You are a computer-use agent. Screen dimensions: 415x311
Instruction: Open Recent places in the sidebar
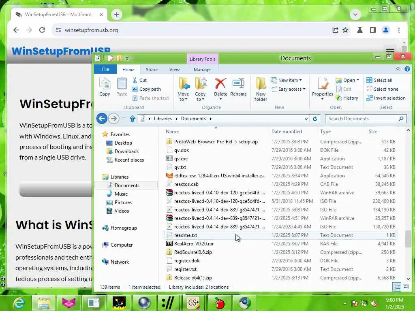coord(129,160)
